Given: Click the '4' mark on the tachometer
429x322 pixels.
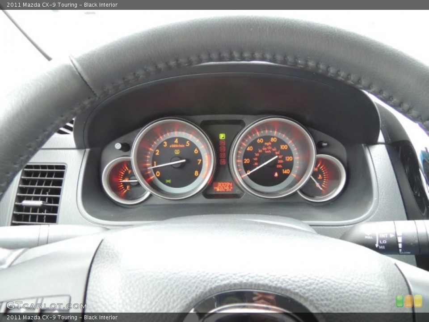Looking at the screenshot, I should tap(177, 141).
